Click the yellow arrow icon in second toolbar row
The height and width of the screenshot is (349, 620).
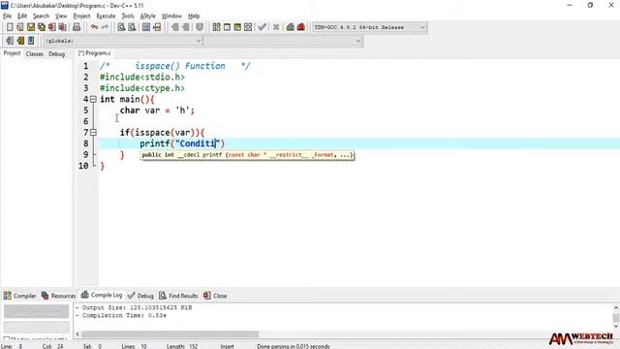pyautogui.click(x=20, y=41)
